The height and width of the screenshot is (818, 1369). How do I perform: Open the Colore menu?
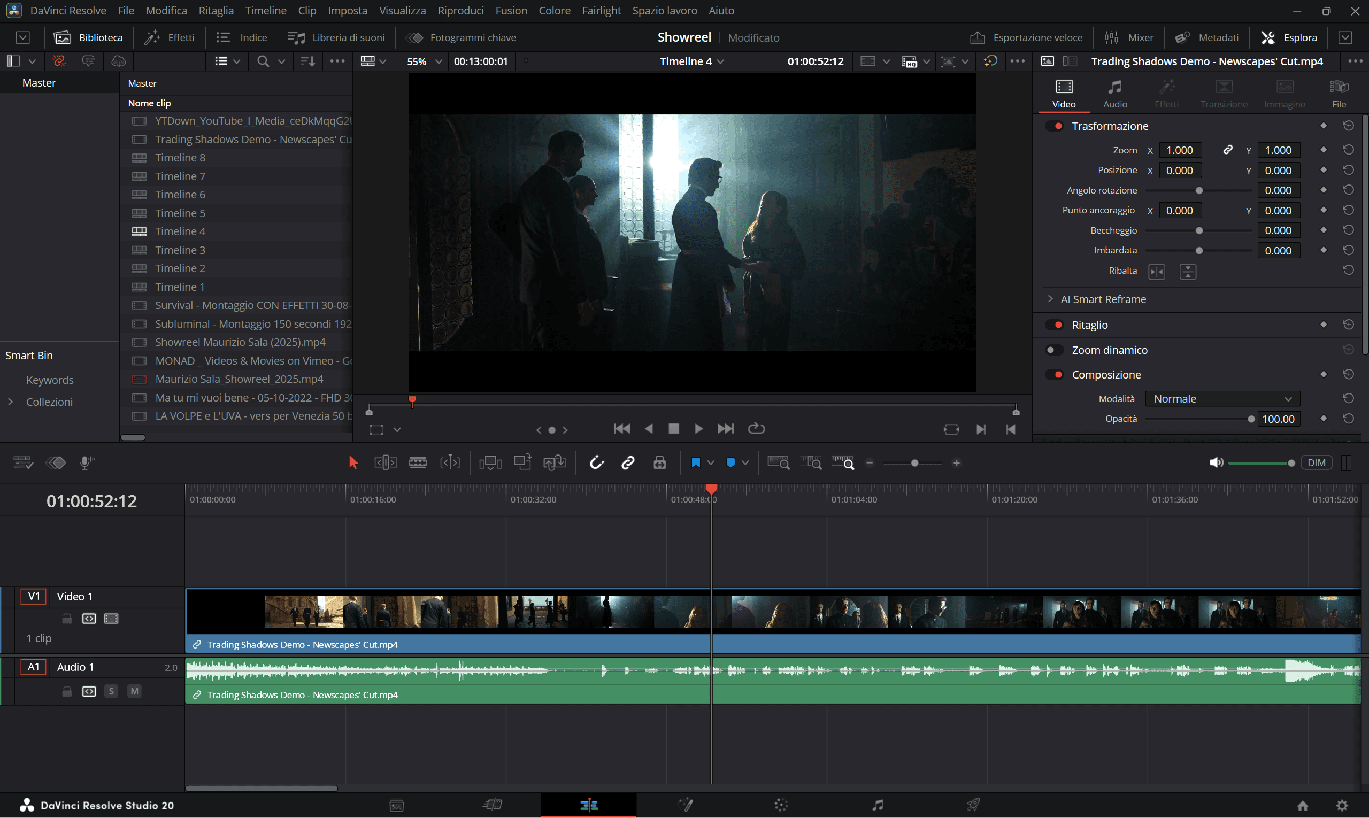pyautogui.click(x=554, y=11)
